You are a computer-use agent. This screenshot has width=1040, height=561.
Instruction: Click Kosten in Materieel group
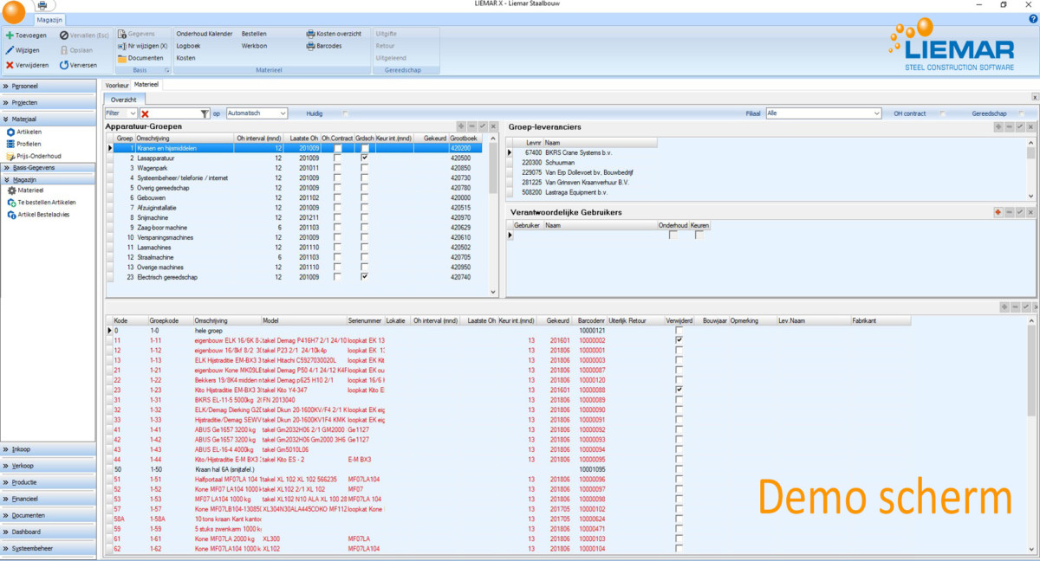(x=185, y=58)
